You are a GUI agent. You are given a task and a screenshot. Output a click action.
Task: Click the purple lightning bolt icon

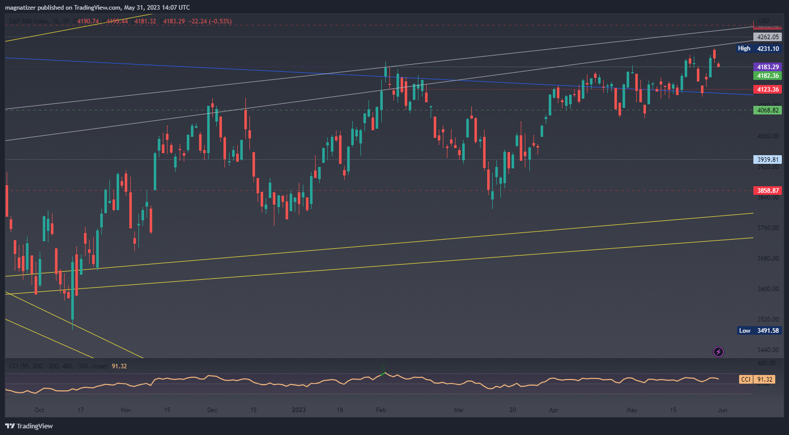coord(718,352)
